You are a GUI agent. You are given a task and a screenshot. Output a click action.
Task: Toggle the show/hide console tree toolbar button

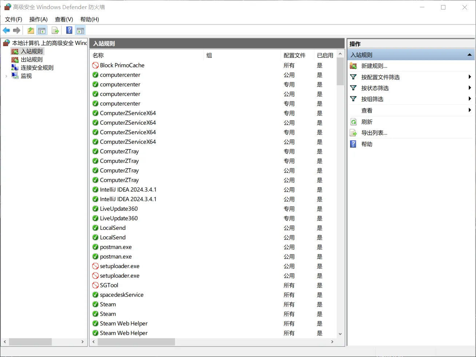42,30
